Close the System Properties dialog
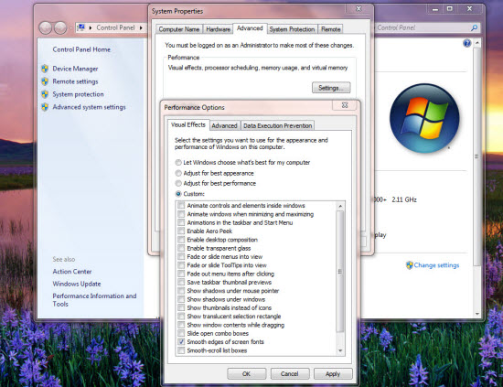This screenshot has width=503, height=387. pyautogui.click(x=359, y=8)
